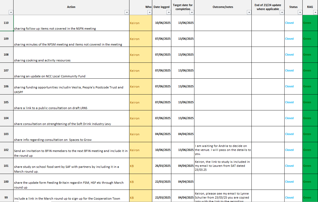Select the Soft Drink Industry Levy action cell
Screen dimensions: 318x202
point(71,118)
